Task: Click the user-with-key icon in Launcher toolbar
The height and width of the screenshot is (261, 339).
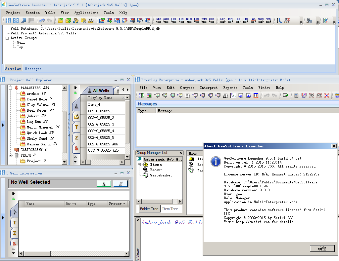Action: (x=76, y=20)
